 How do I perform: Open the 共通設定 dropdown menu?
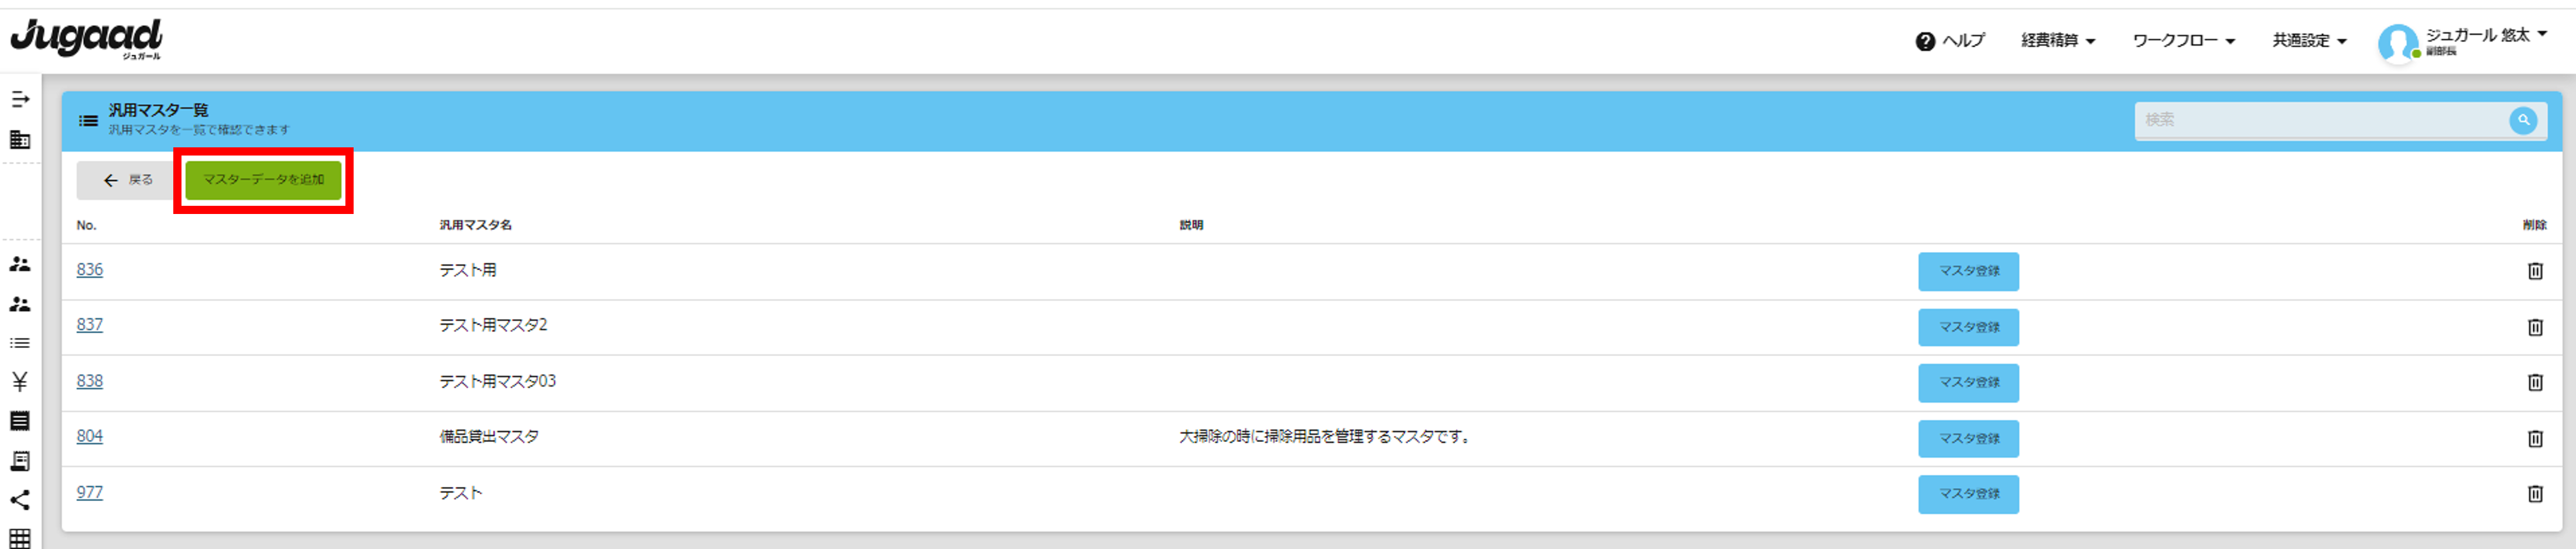2308,41
